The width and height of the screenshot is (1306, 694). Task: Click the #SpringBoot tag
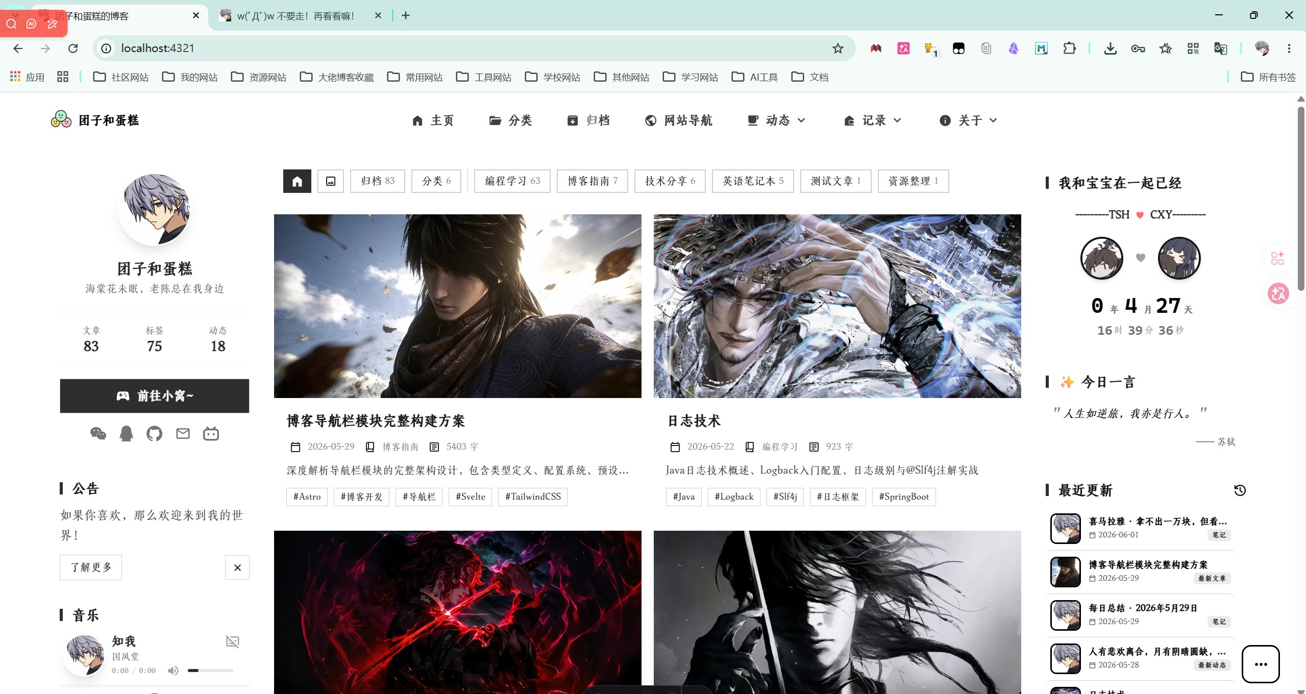pyautogui.click(x=904, y=497)
